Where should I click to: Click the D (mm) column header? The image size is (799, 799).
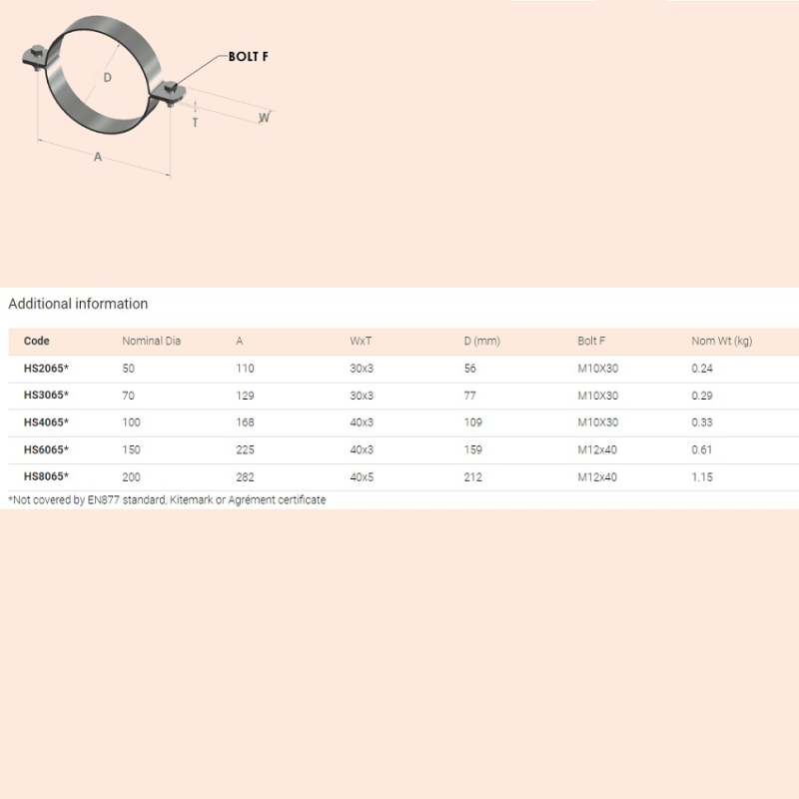pyautogui.click(x=481, y=342)
